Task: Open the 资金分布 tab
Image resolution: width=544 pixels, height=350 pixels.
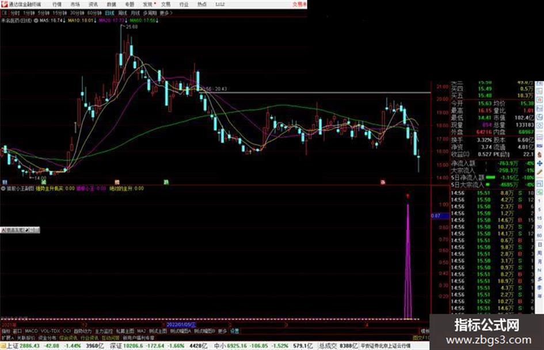Action: pos(47,338)
